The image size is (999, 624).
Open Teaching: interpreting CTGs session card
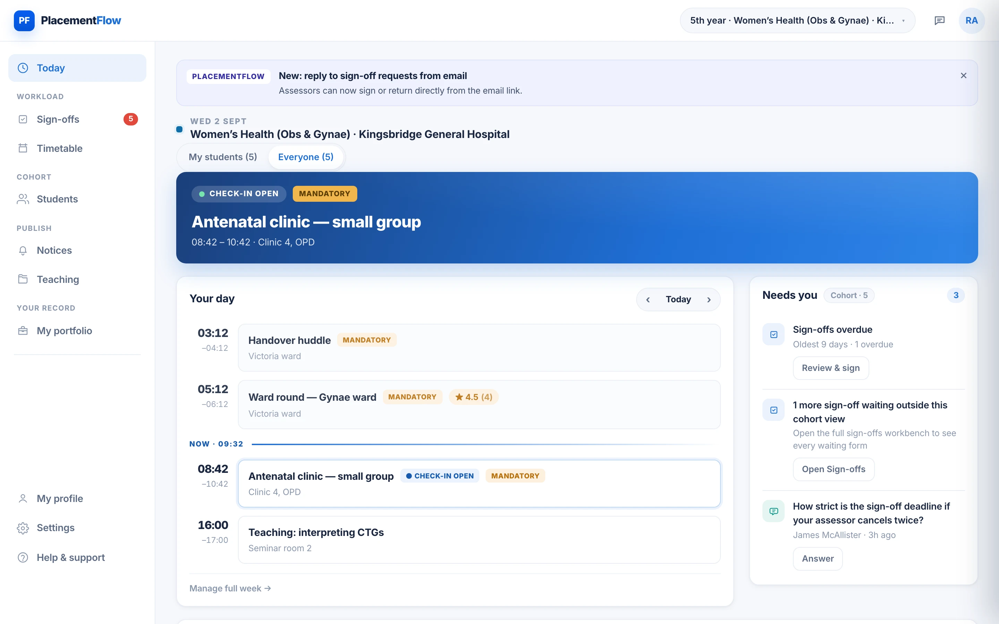click(479, 540)
